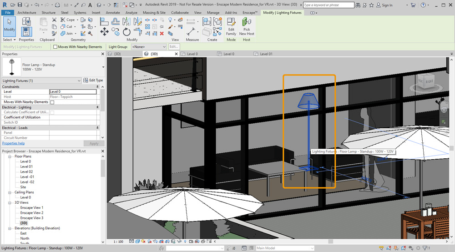The image size is (455, 252).
Task: Open the Massing & Site ribbon tab
Action: click(x=154, y=12)
